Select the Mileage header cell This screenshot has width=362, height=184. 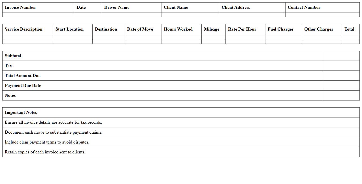click(211, 29)
